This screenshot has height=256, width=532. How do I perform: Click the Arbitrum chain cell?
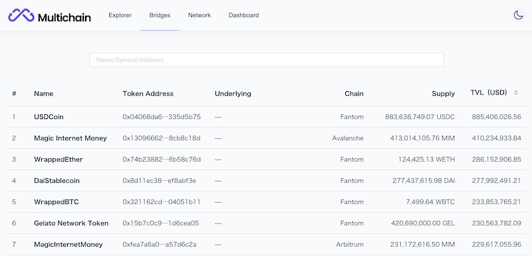pos(350,245)
